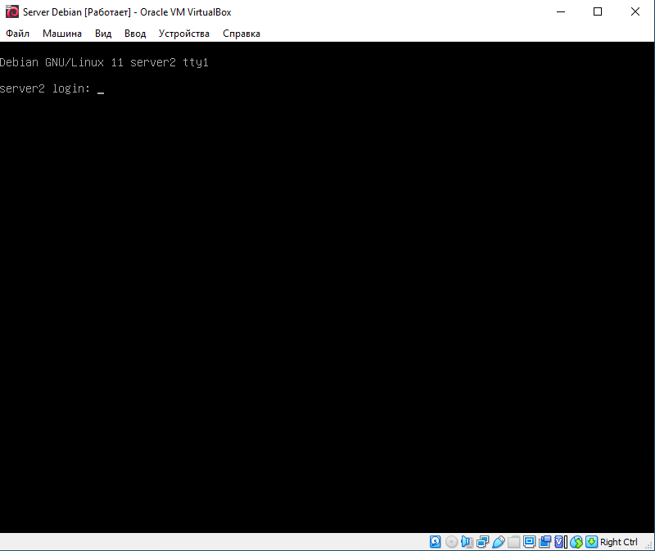Click the audio indicator in status bar
The width and height of the screenshot is (655, 551).
point(467,542)
